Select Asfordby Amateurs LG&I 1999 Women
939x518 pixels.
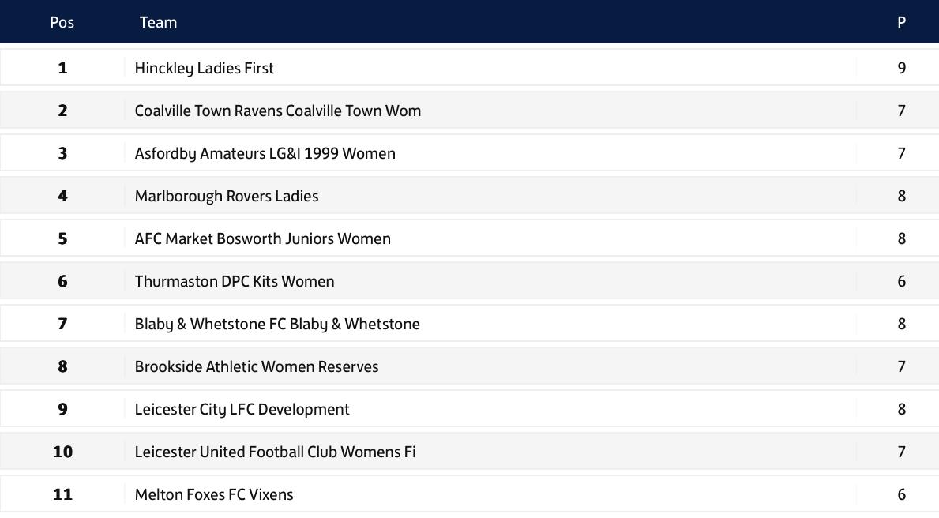tap(265, 153)
